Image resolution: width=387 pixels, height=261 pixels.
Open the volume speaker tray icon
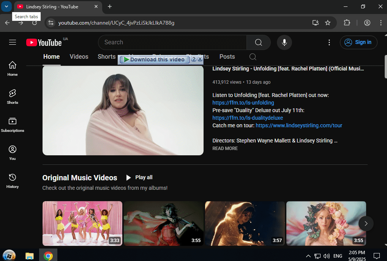tap(326, 256)
